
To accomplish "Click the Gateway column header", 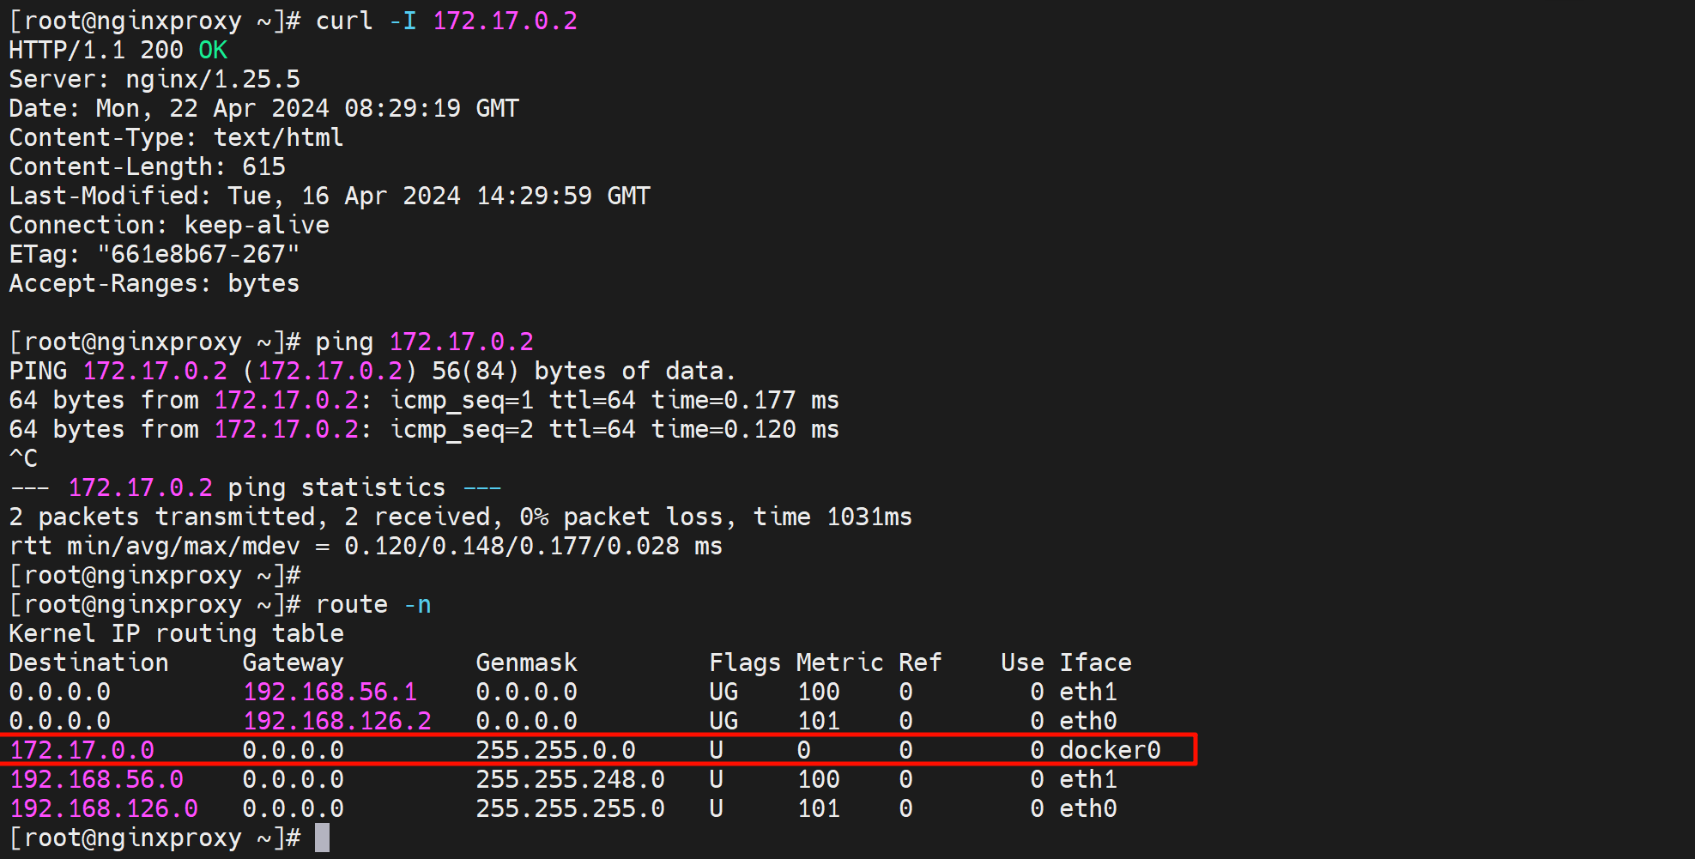I will click(x=293, y=662).
